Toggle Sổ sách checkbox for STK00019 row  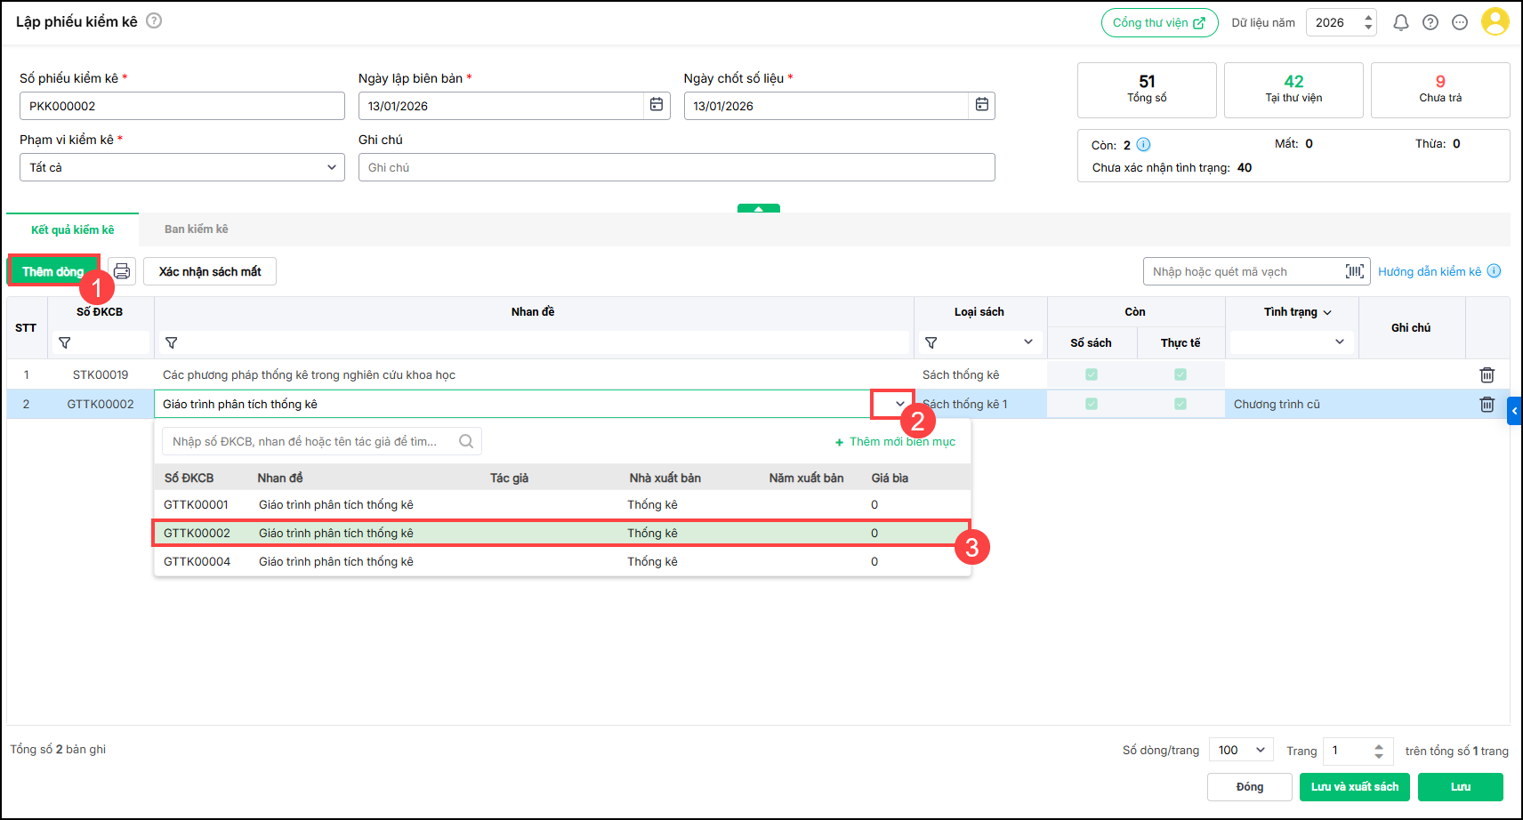tap(1092, 374)
